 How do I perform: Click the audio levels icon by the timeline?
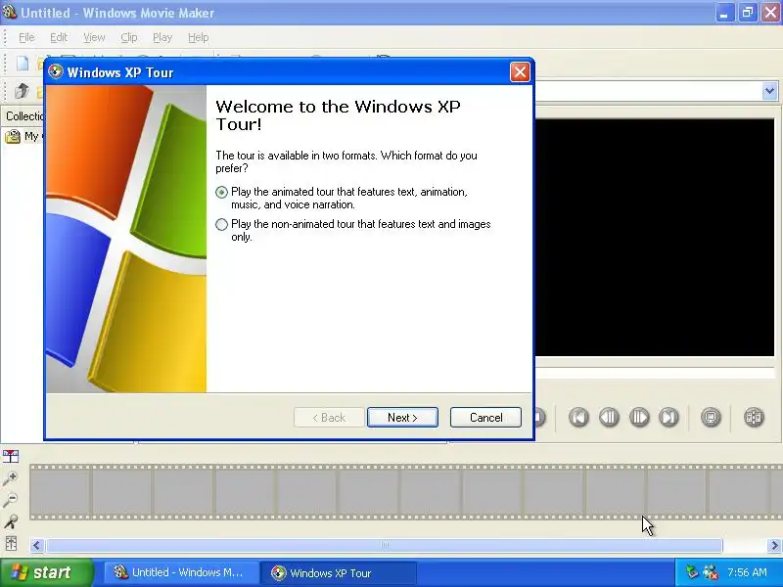(x=11, y=543)
